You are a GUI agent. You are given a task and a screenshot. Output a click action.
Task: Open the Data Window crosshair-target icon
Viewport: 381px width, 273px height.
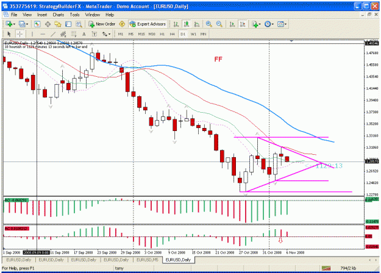tap(48, 24)
